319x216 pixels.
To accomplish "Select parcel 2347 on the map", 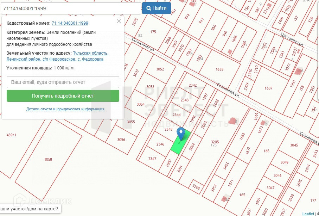I will pos(152,159).
